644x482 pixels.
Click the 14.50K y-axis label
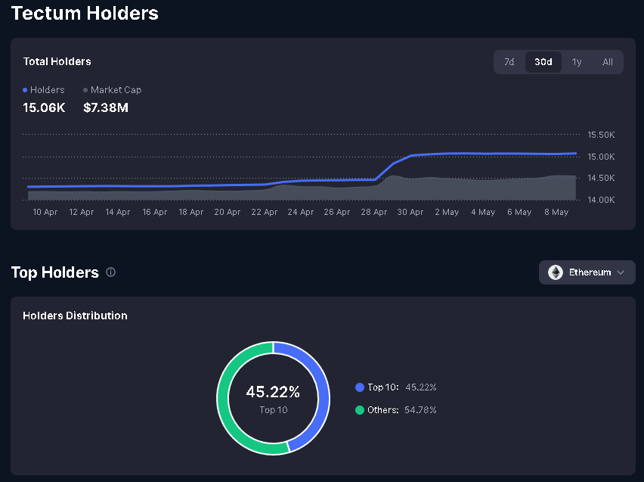point(601,178)
